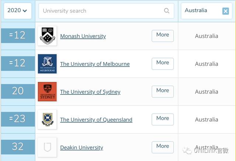
Task: Click the Monash University crest logo
Action: [47, 36]
